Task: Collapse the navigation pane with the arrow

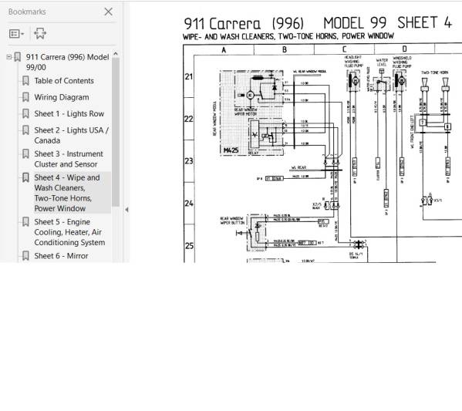Action: 126,210
